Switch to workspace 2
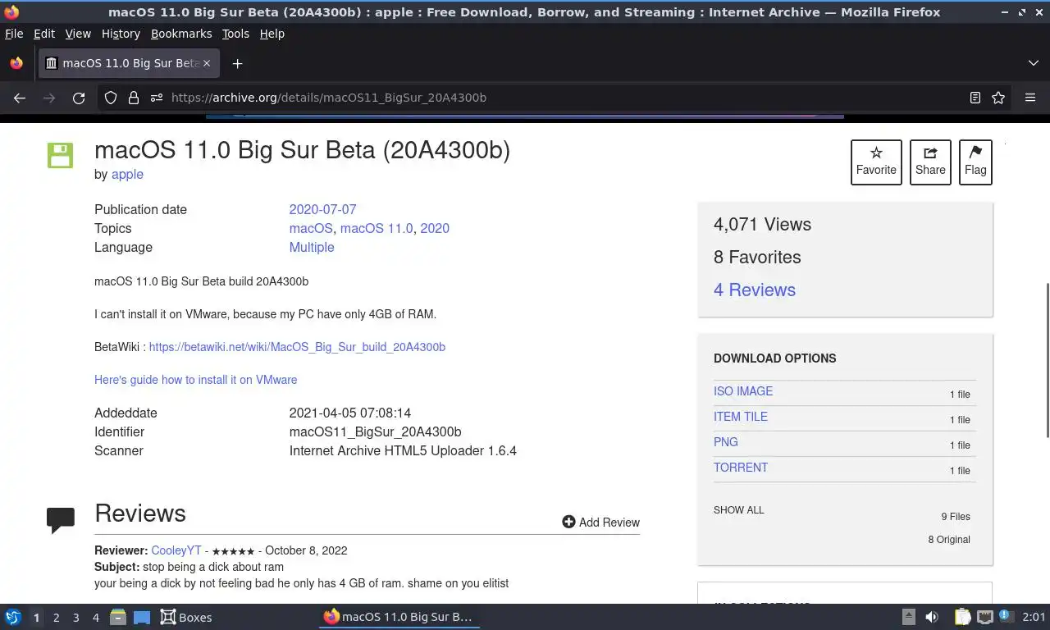The height and width of the screenshot is (630, 1050). 56,618
